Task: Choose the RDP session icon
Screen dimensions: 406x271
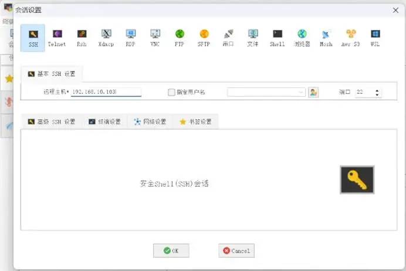Action: tap(130, 38)
